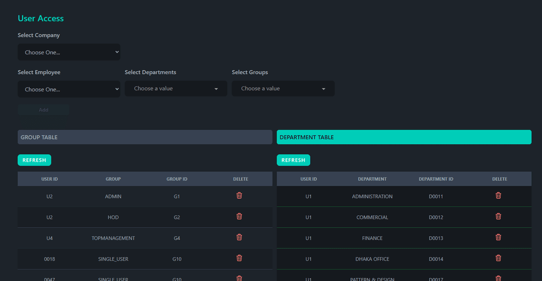Switch to the GROUP TABLE tab
The width and height of the screenshot is (542, 281).
coord(145,137)
